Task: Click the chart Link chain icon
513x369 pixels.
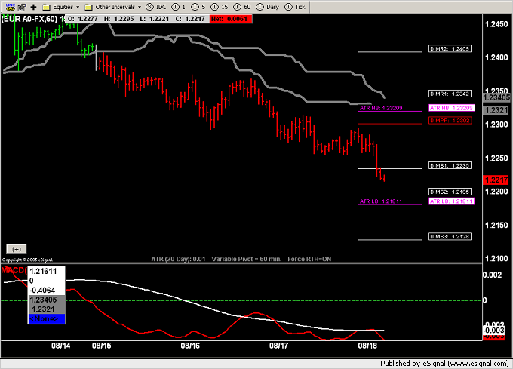Action: (11, 7)
